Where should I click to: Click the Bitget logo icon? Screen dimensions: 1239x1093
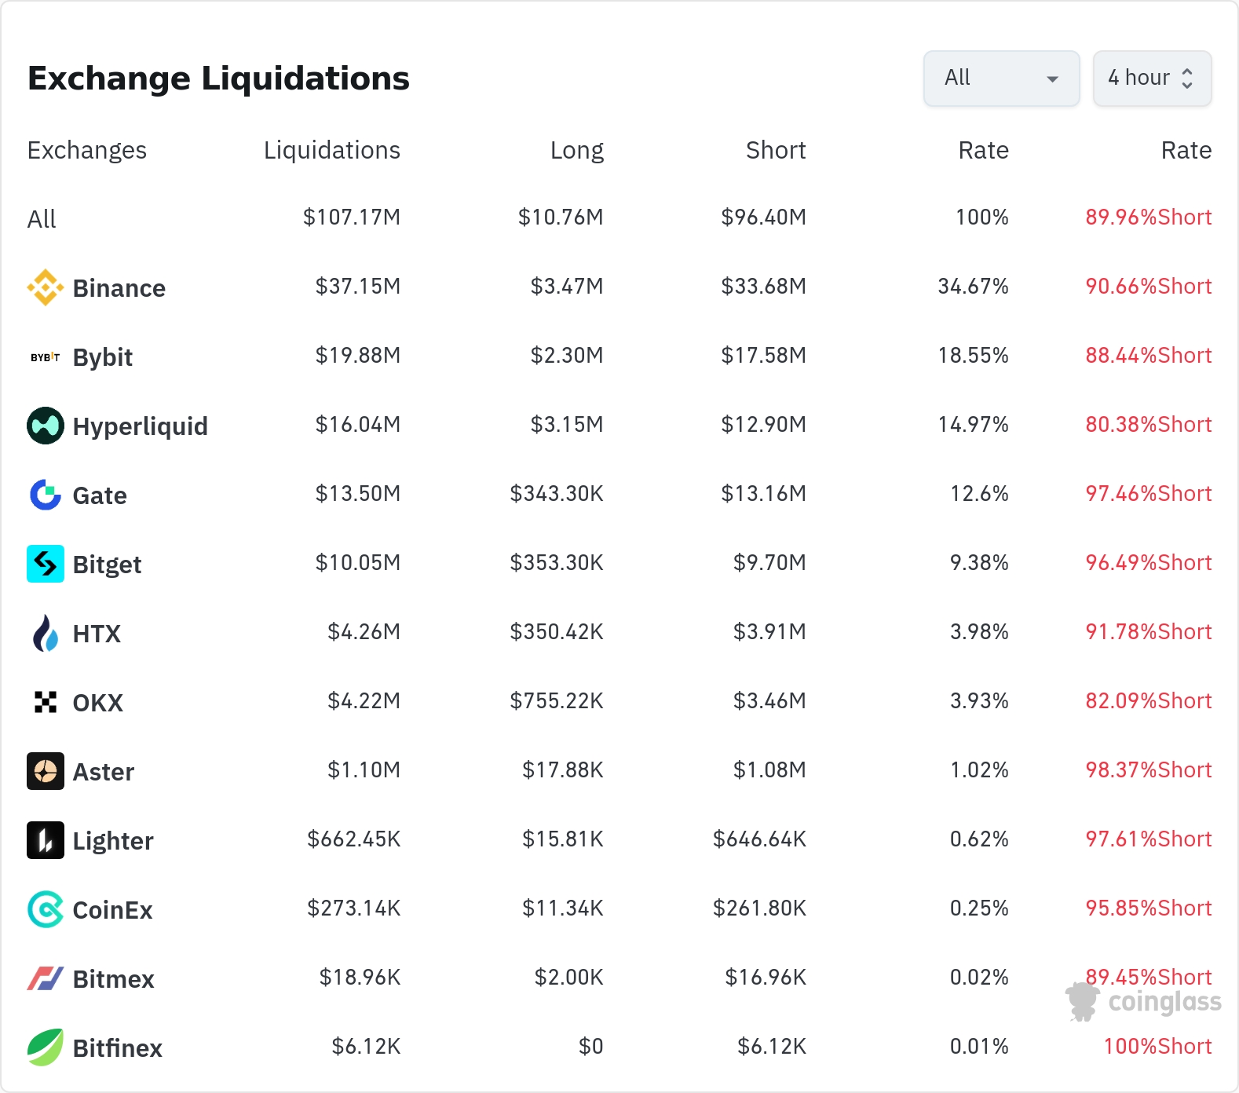46,564
